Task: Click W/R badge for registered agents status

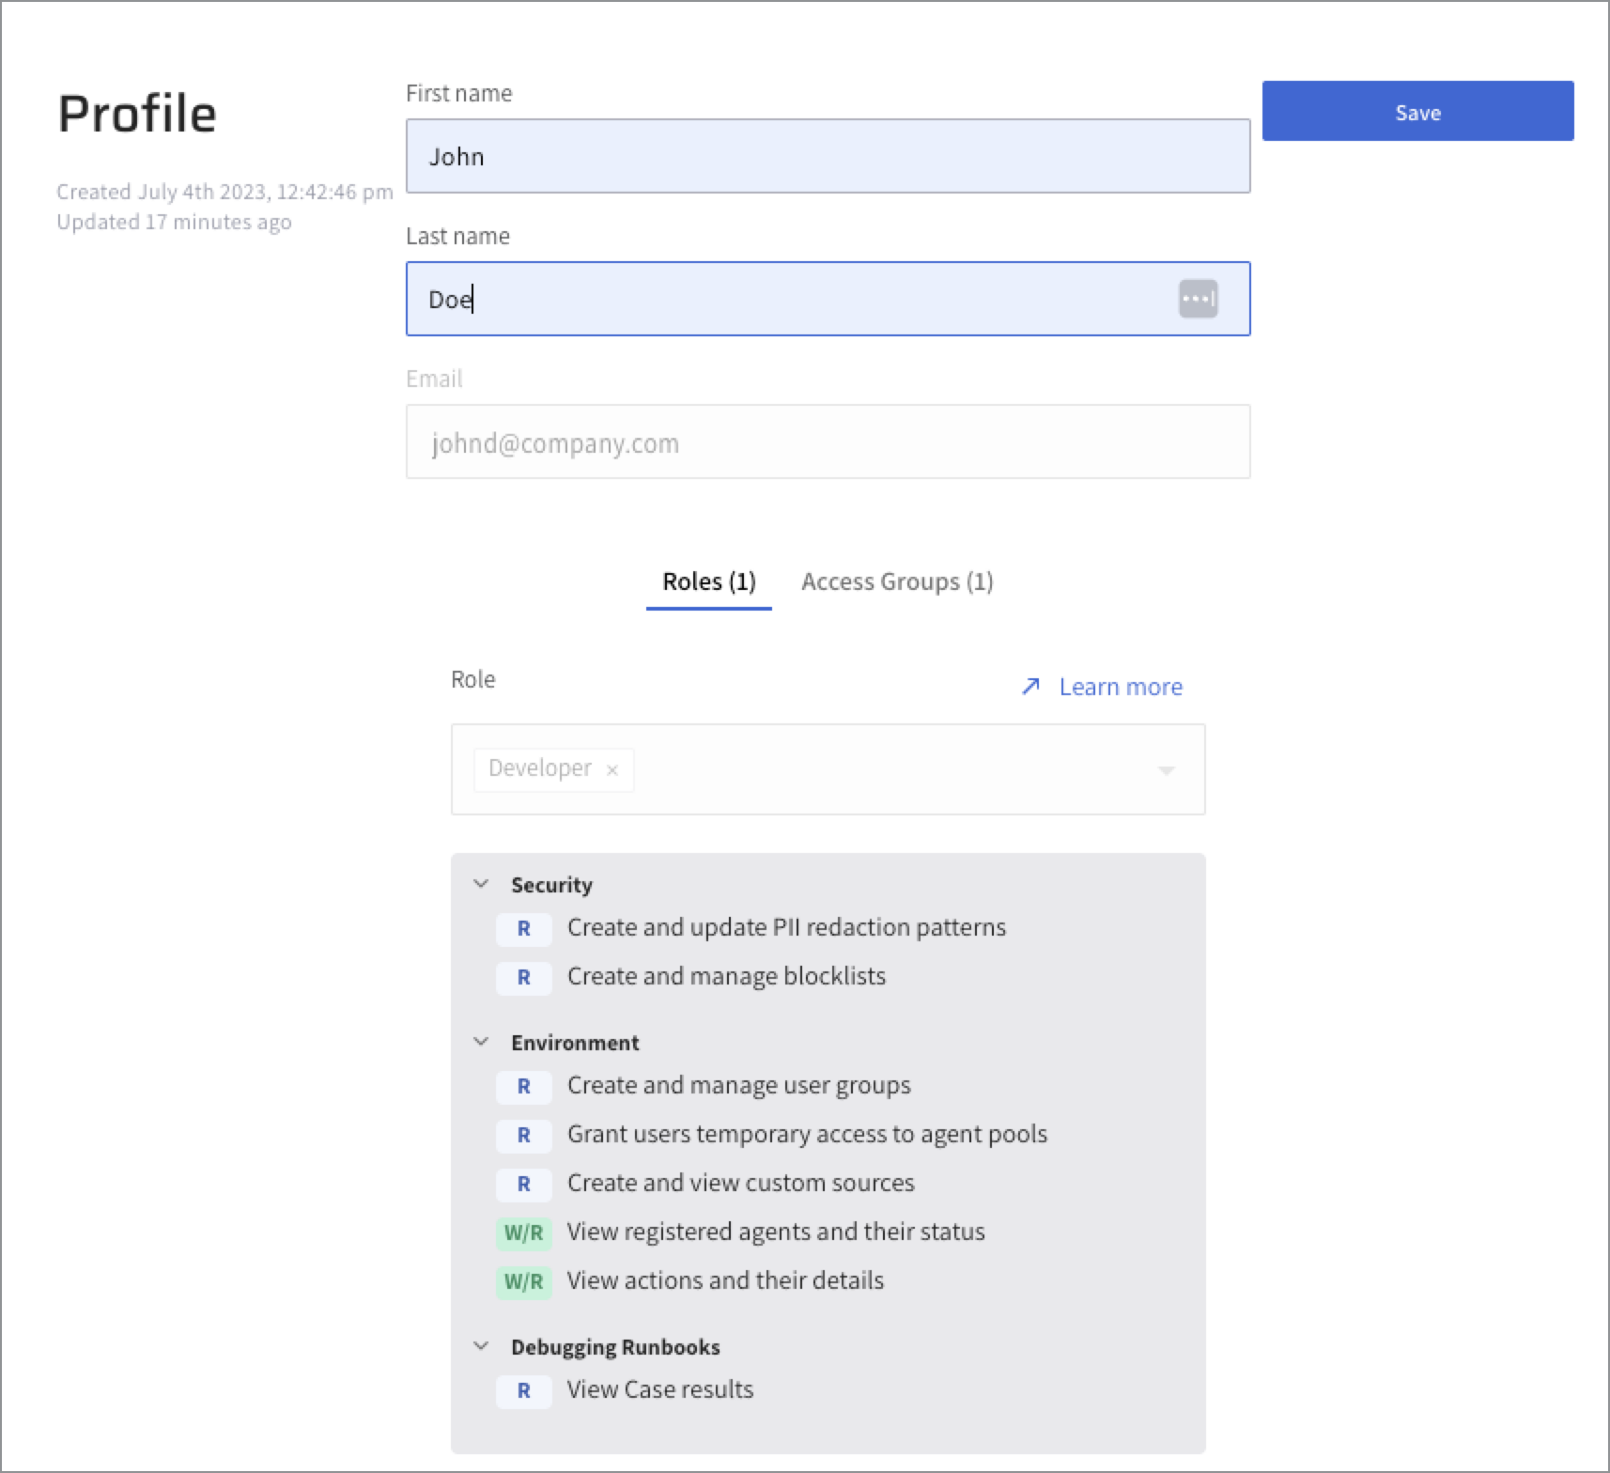Action: [523, 1233]
